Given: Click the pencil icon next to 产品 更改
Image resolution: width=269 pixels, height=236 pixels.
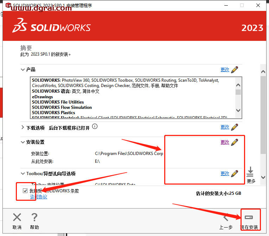Looking at the screenshot, I should tap(235, 70).
